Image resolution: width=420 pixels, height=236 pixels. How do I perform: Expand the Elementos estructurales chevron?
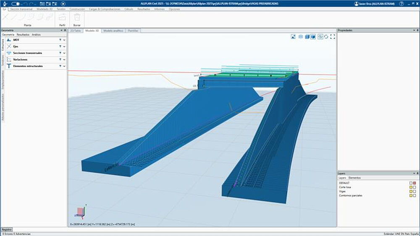pyautogui.click(x=64, y=66)
